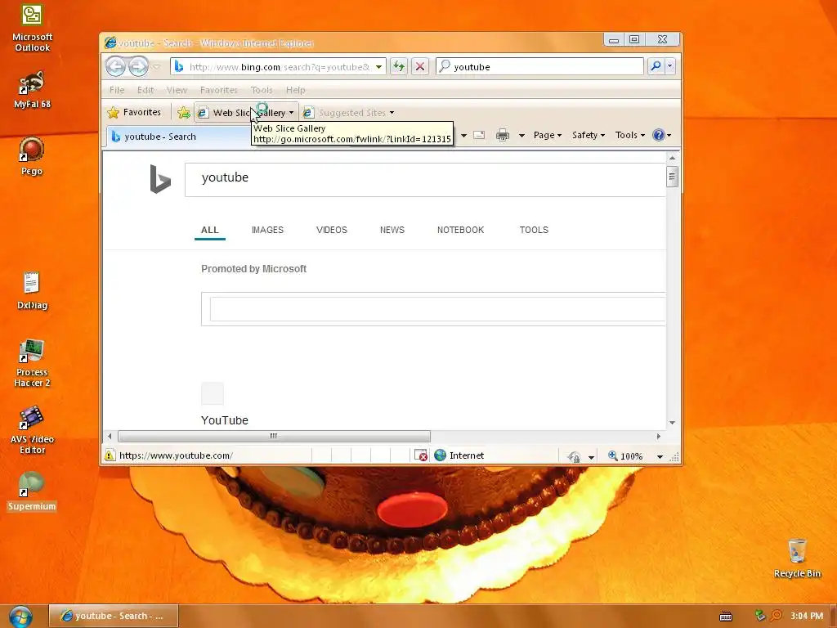Select the MyPal 68 desktop icon
This screenshot has height=628, width=837.
coord(32,90)
